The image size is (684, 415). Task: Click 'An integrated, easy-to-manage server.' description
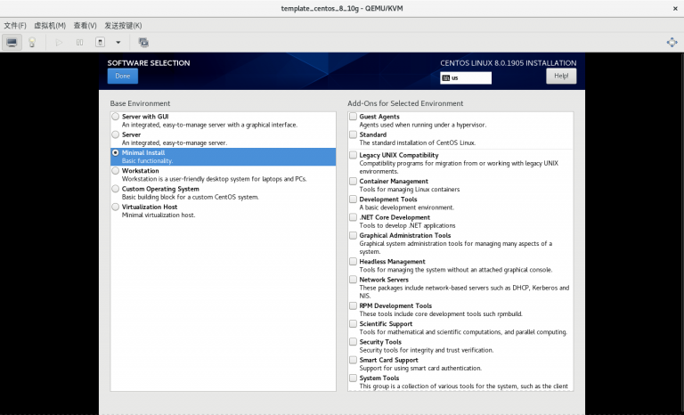coord(175,143)
